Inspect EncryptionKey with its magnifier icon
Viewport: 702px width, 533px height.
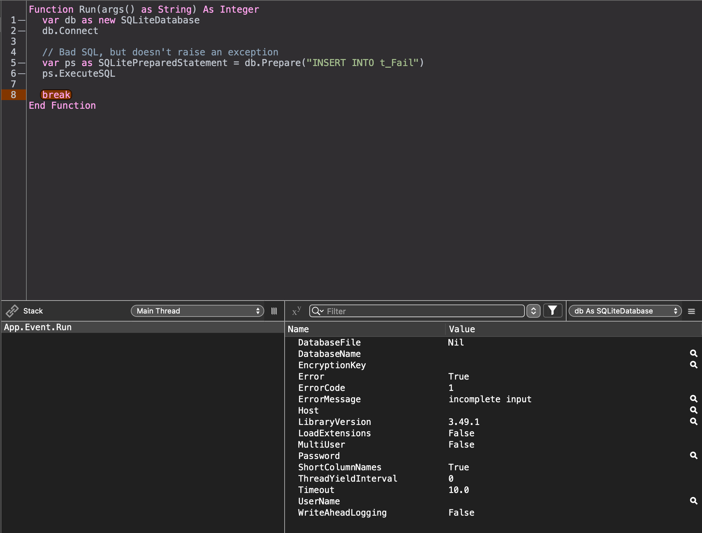(693, 365)
